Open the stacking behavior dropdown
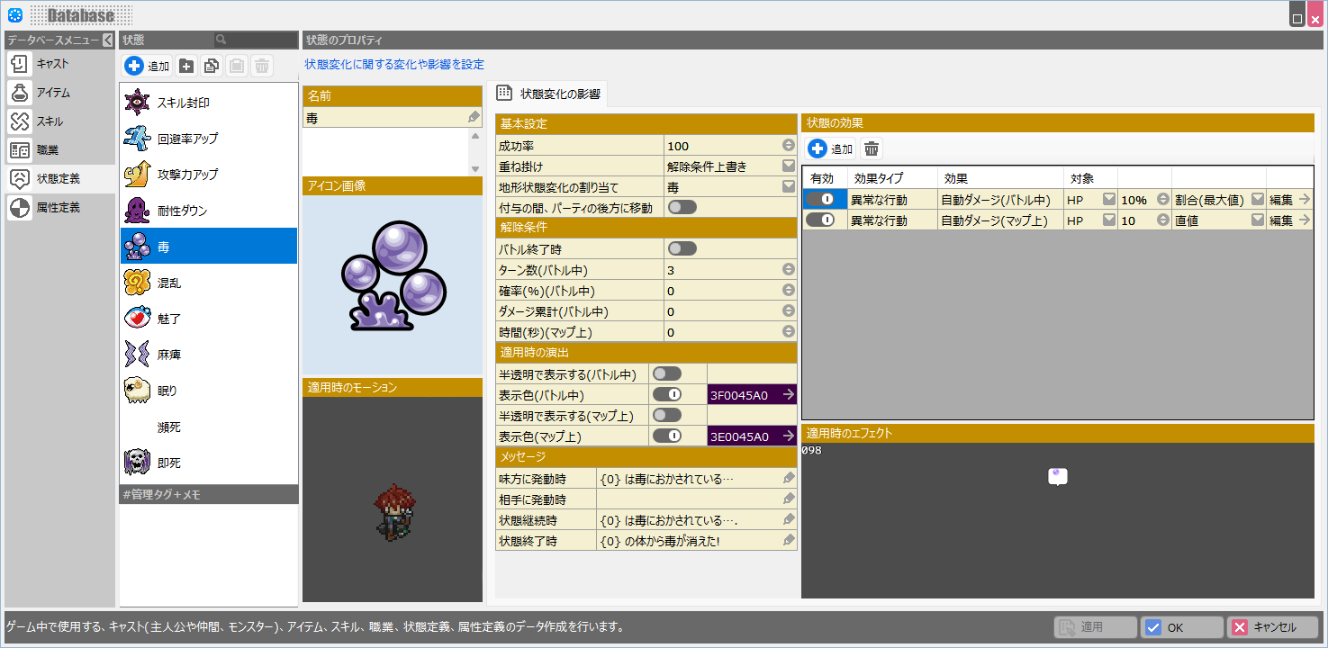The height and width of the screenshot is (648, 1328). (x=788, y=166)
